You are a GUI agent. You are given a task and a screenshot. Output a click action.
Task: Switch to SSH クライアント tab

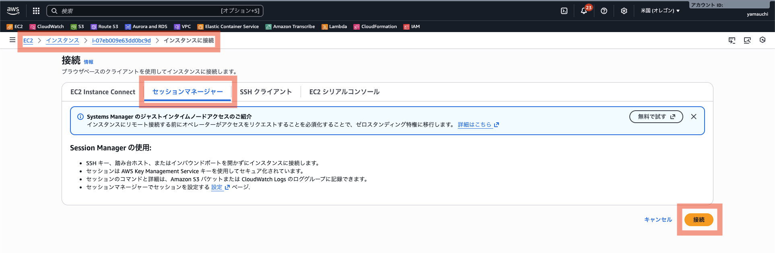point(266,92)
